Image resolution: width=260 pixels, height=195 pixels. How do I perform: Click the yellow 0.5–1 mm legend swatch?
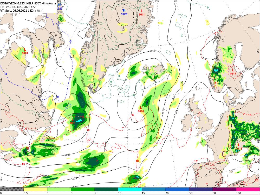pyautogui.click(x=35, y=189)
